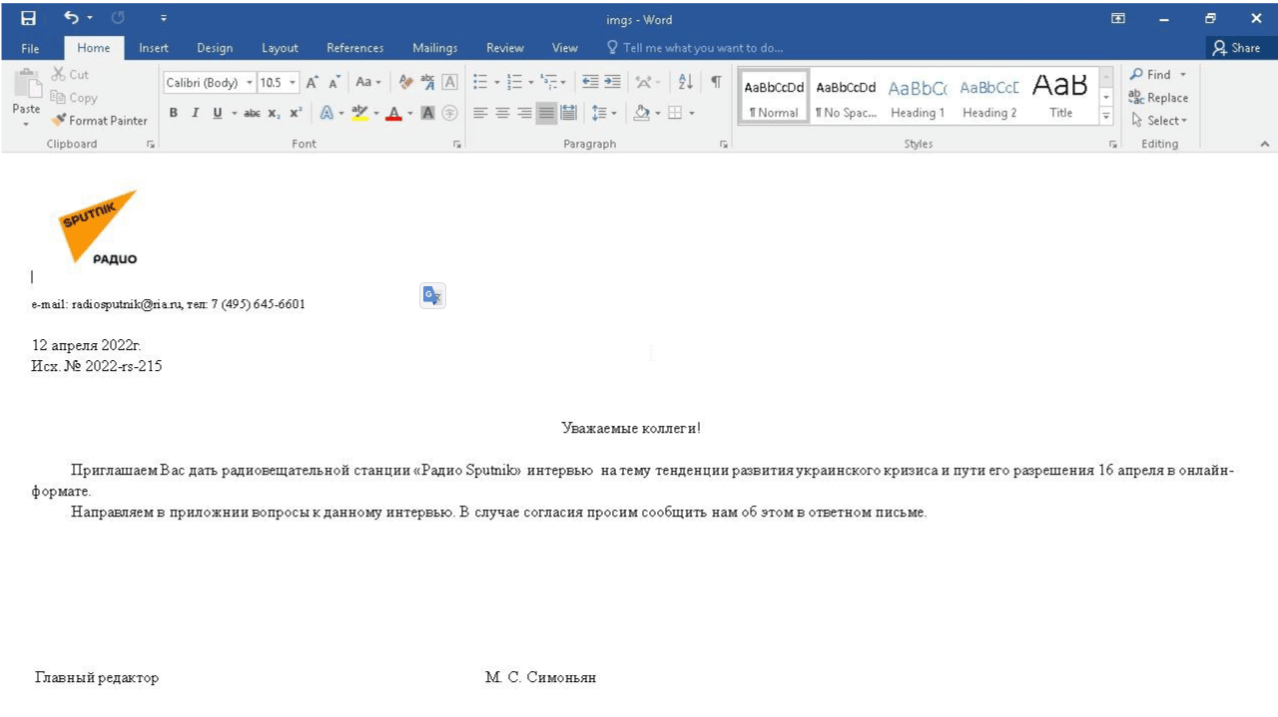Click the Save icon in title bar
The image size is (1278, 717).
pos(28,18)
